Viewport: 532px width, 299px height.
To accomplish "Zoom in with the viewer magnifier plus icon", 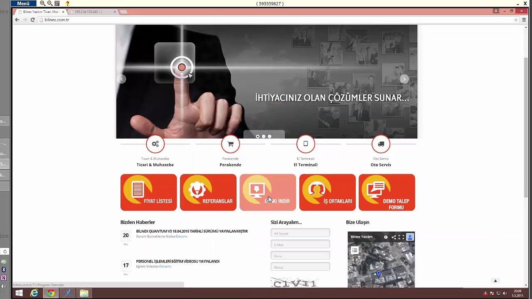I will 42,3.
